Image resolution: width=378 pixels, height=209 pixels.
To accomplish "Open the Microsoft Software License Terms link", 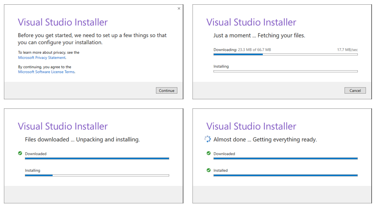I will 46,72.
